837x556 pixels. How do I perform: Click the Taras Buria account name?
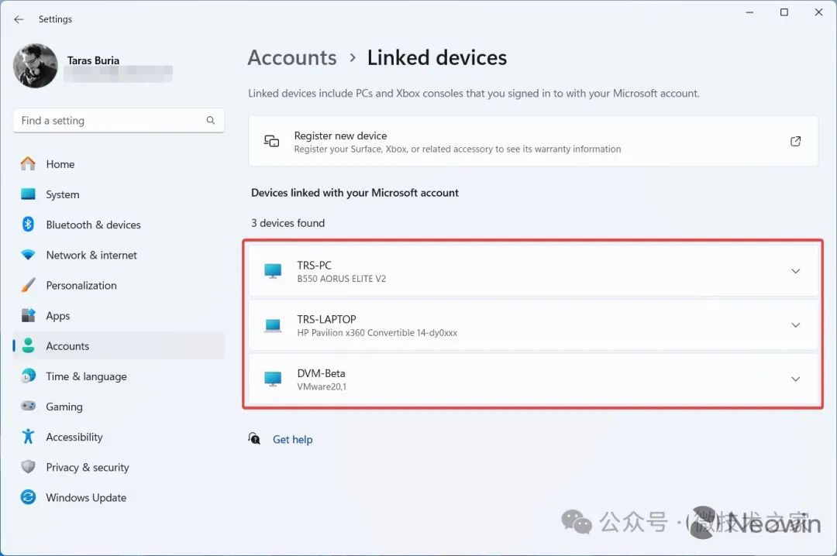point(94,60)
